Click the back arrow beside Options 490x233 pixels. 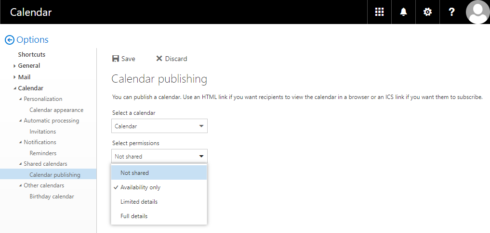point(9,40)
